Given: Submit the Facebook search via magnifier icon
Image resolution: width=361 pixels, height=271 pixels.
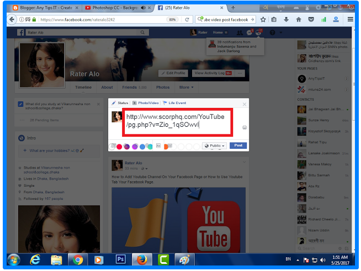Looking at the screenshot, I should click(142, 32).
